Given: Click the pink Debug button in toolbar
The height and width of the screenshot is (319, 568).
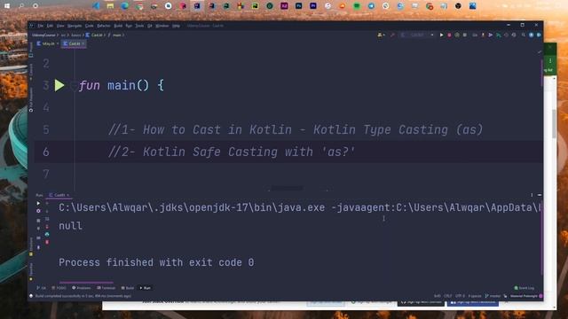Looking at the screenshot, I should 449,35.
